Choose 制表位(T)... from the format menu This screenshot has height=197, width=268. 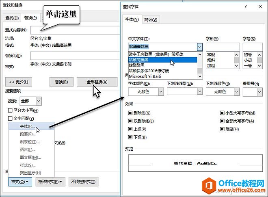31,142
